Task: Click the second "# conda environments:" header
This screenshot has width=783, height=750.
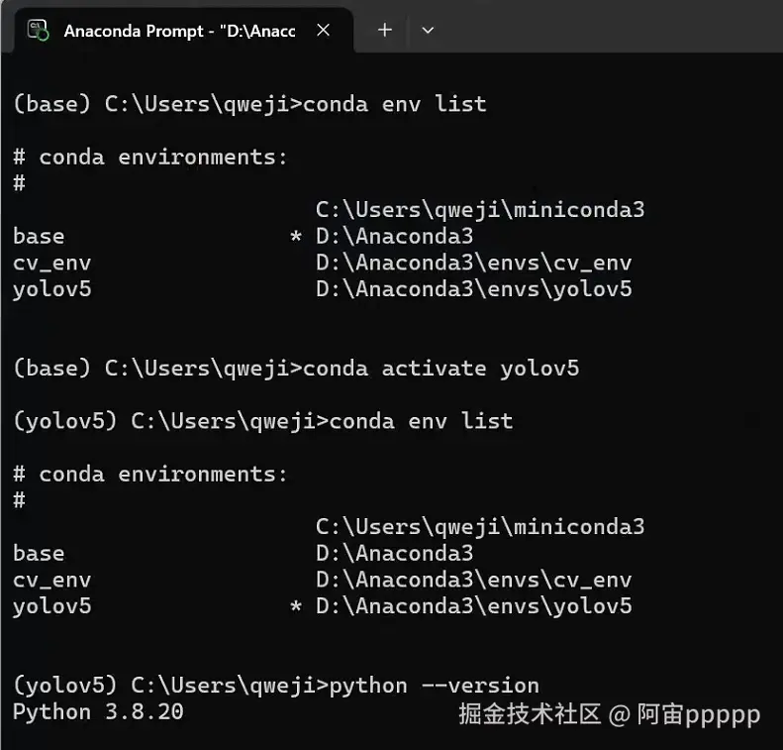Action: pos(150,475)
